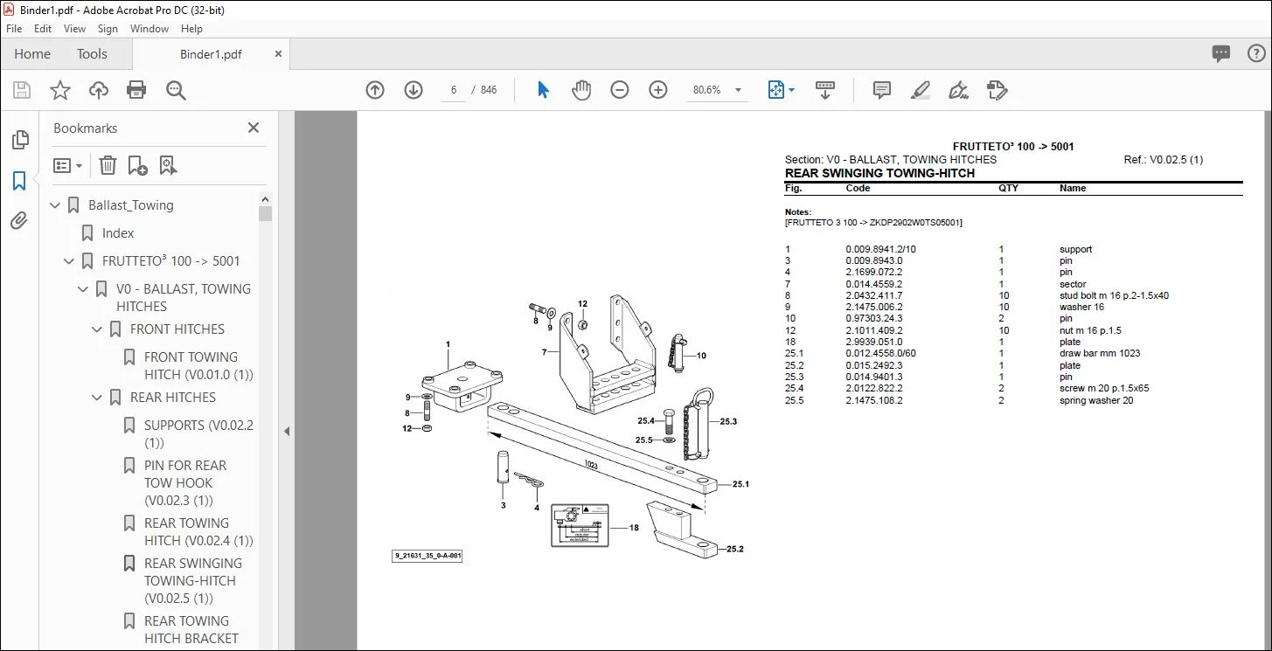Switch to the Tools tab
Screen dimensions: 1272x651
point(92,54)
